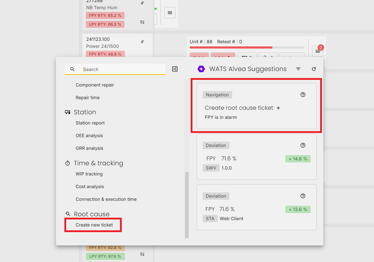Viewport: 374px width, 262px height.
Task: Click the WATS Alvea Suggestions title
Action: point(248,69)
